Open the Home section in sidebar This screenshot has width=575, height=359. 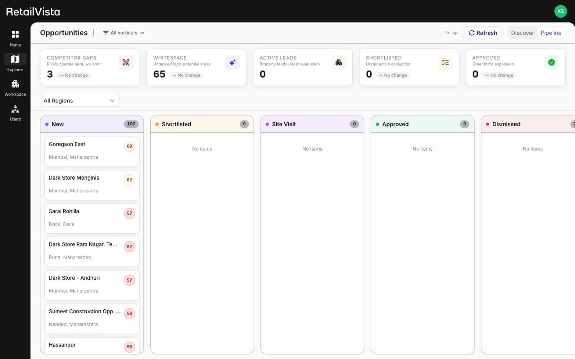15,39
